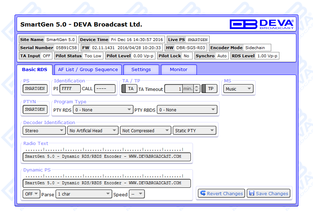This screenshot has height=221, width=313.
Task: Click the PI code input field
Action: [x=70, y=89]
